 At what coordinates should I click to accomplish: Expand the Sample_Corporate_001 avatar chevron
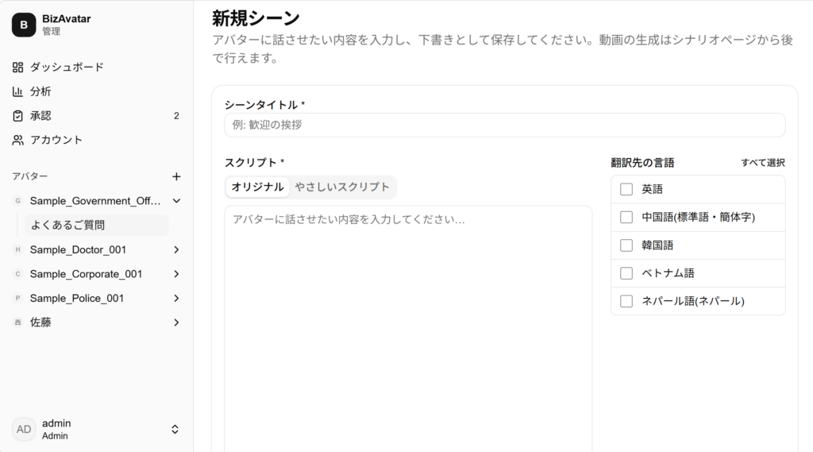coord(176,274)
